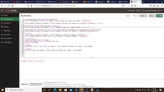Open Task View on the taskbar
The height and width of the screenshot is (92, 164).
49,90
